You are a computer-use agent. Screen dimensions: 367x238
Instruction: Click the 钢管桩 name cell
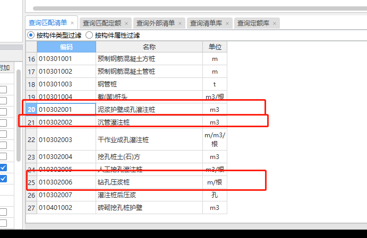[x=149, y=84]
